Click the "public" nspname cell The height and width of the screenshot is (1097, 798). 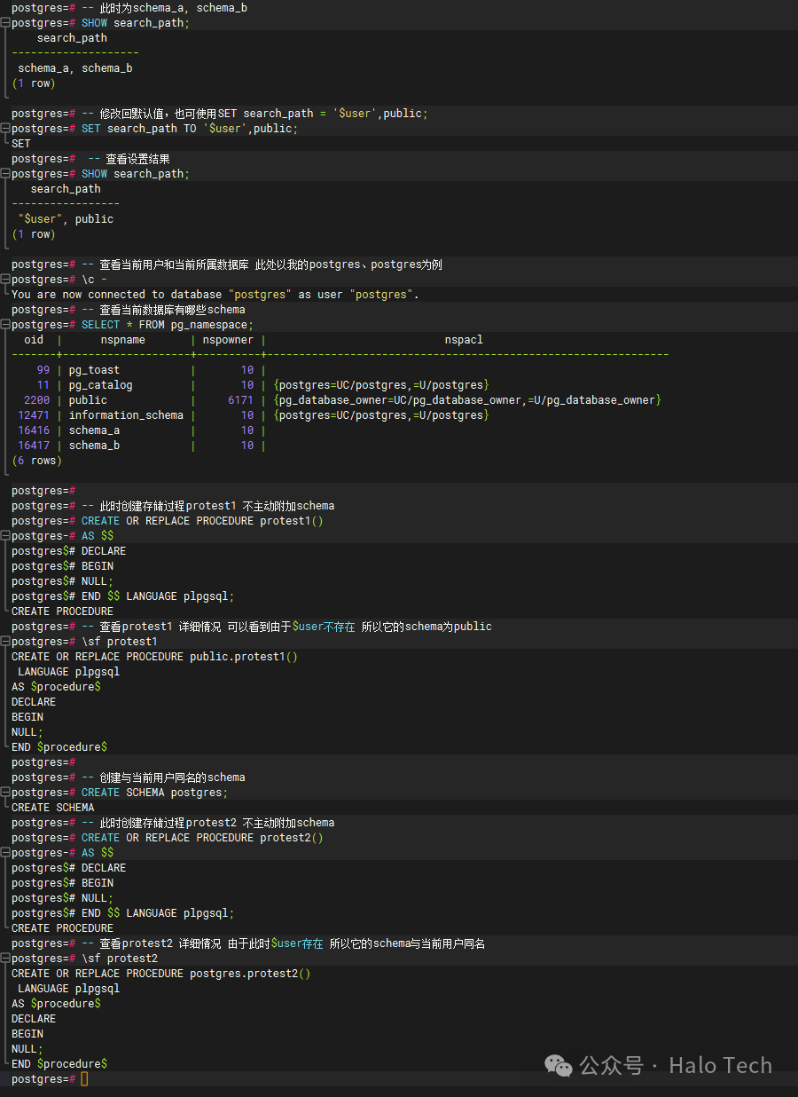click(88, 400)
